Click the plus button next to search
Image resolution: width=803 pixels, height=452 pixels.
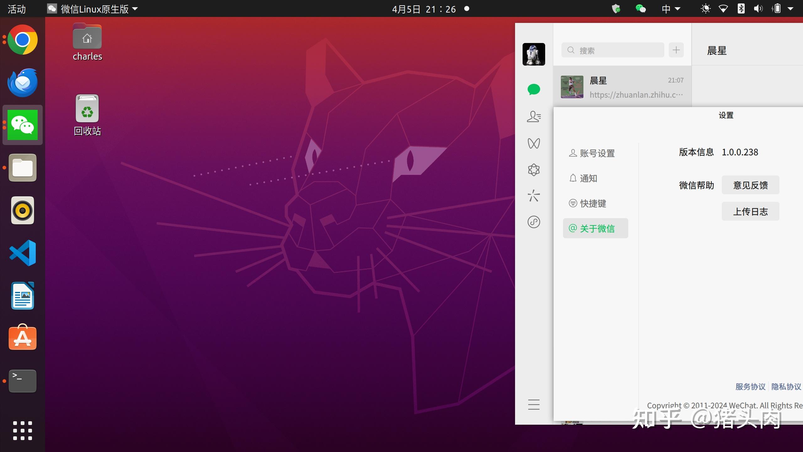pyautogui.click(x=676, y=50)
